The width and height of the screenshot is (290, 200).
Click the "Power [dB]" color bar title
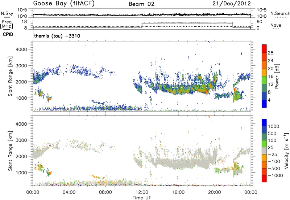coord(277,76)
